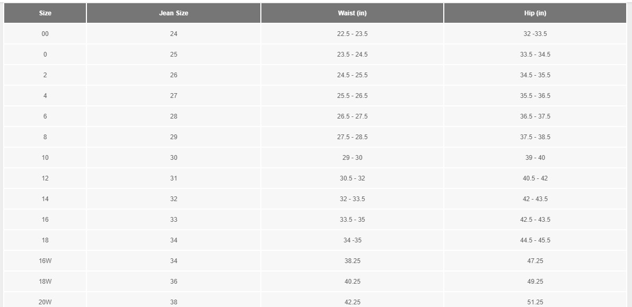Click the Size column header
Screen dimensions: 632x307
tap(45, 13)
